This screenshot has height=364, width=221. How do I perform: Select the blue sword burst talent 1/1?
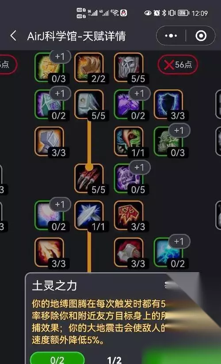pos(89,215)
